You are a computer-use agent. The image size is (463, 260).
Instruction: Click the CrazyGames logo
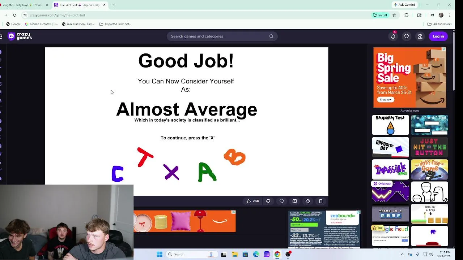tap(20, 36)
